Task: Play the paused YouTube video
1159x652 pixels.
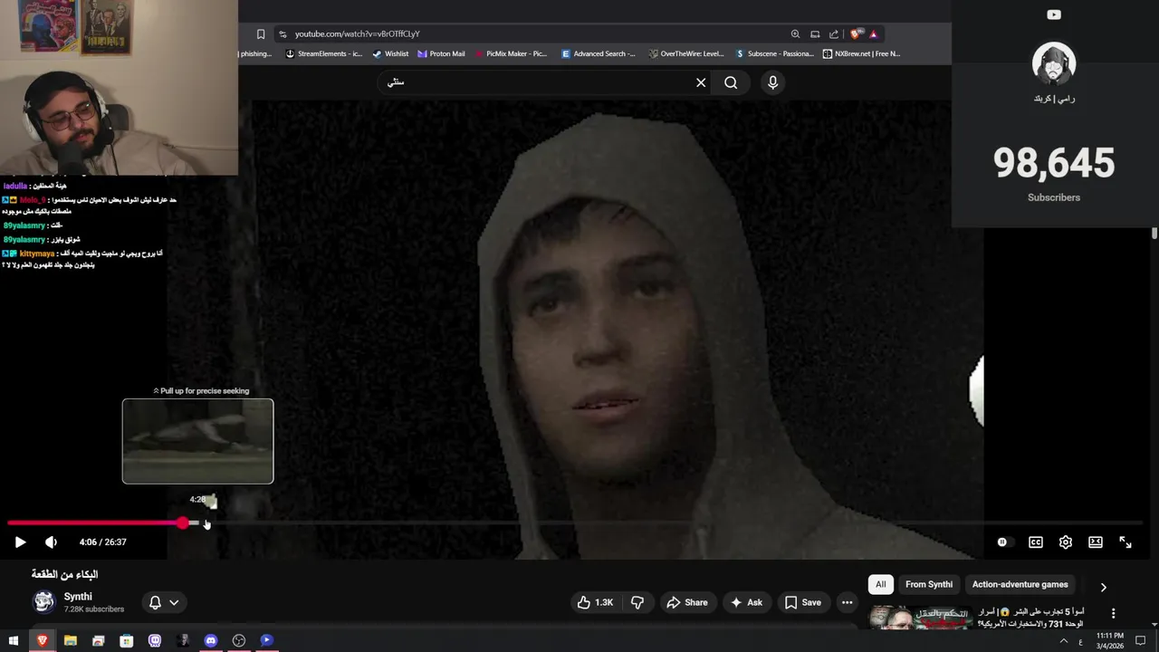Action: [20, 542]
